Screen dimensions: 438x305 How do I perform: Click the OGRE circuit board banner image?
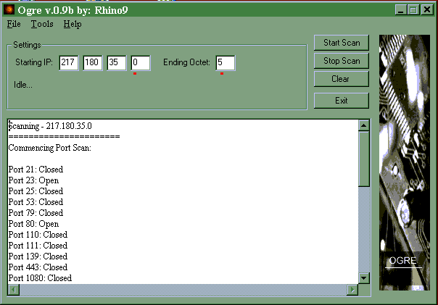point(405,163)
